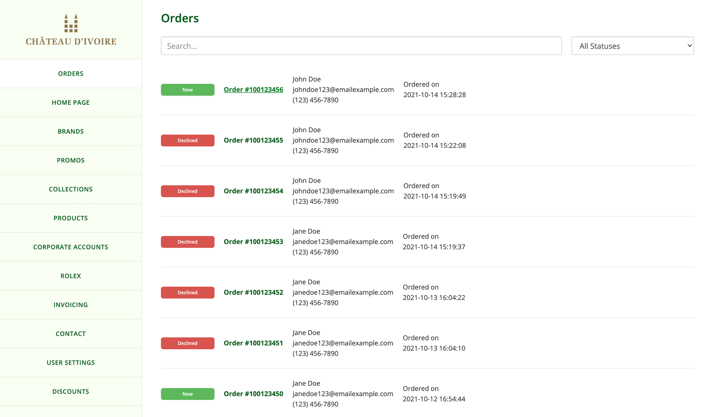Click the Search orders input field
Image resolution: width=713 pixels, height=417 pixels.
click(361, 46)
